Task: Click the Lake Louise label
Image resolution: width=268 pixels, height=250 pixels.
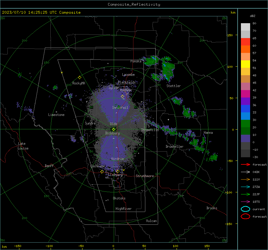Action: coord(23,146)
